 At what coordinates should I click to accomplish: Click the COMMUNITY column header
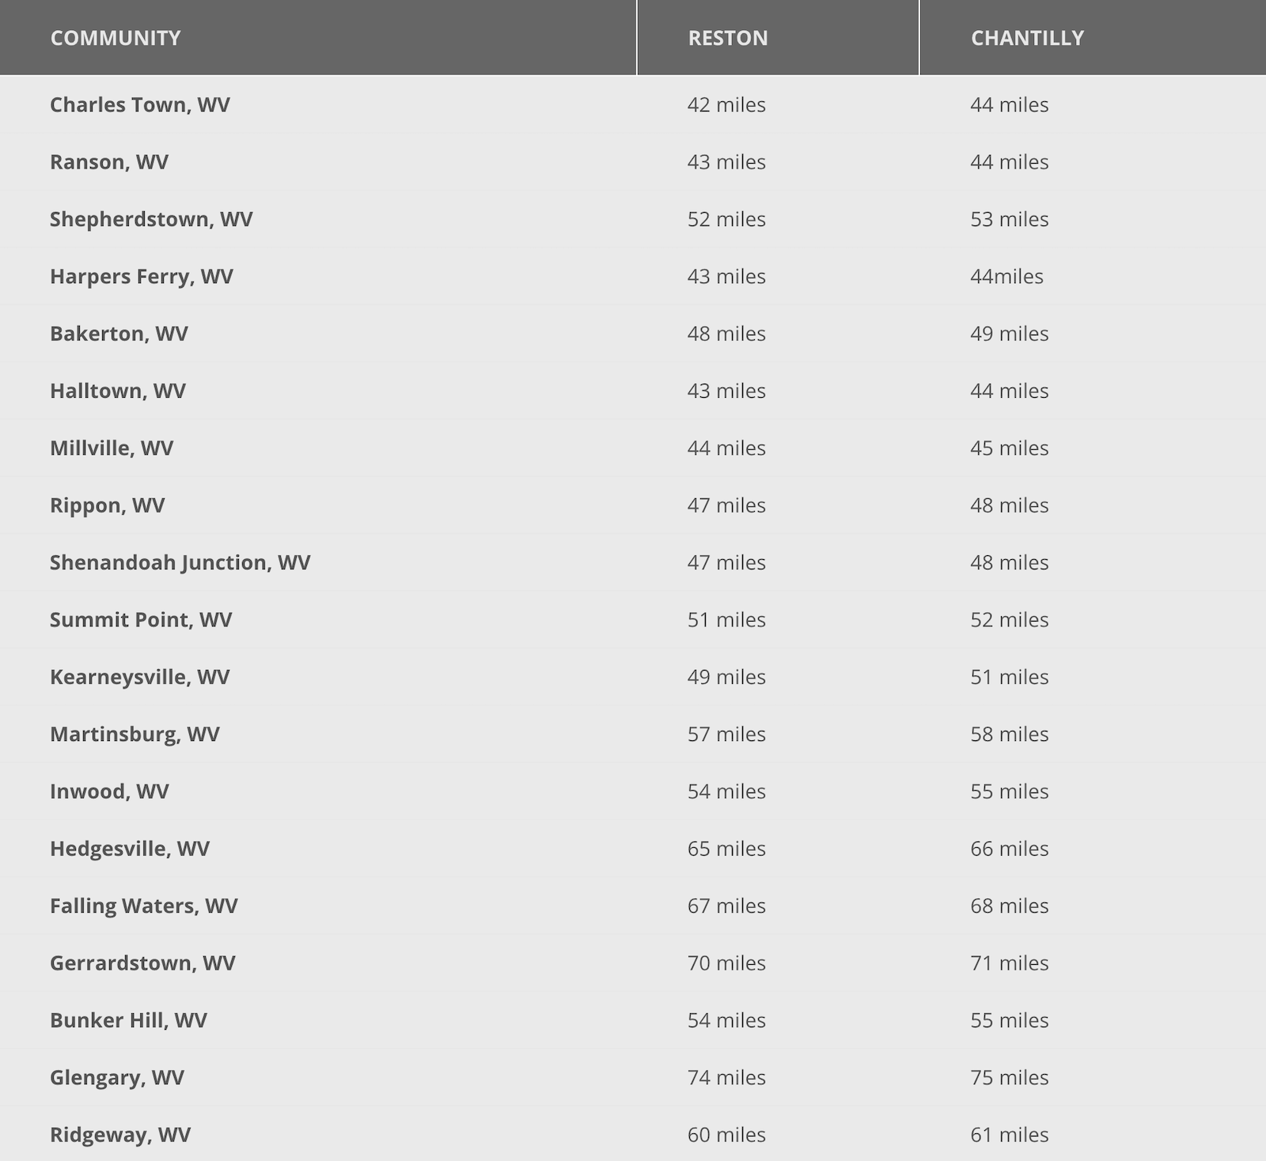pyautogui.click(x=116, y=38)
